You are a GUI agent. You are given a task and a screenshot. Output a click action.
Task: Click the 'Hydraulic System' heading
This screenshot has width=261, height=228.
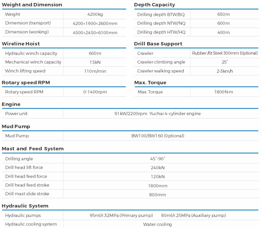coord(25,206)
